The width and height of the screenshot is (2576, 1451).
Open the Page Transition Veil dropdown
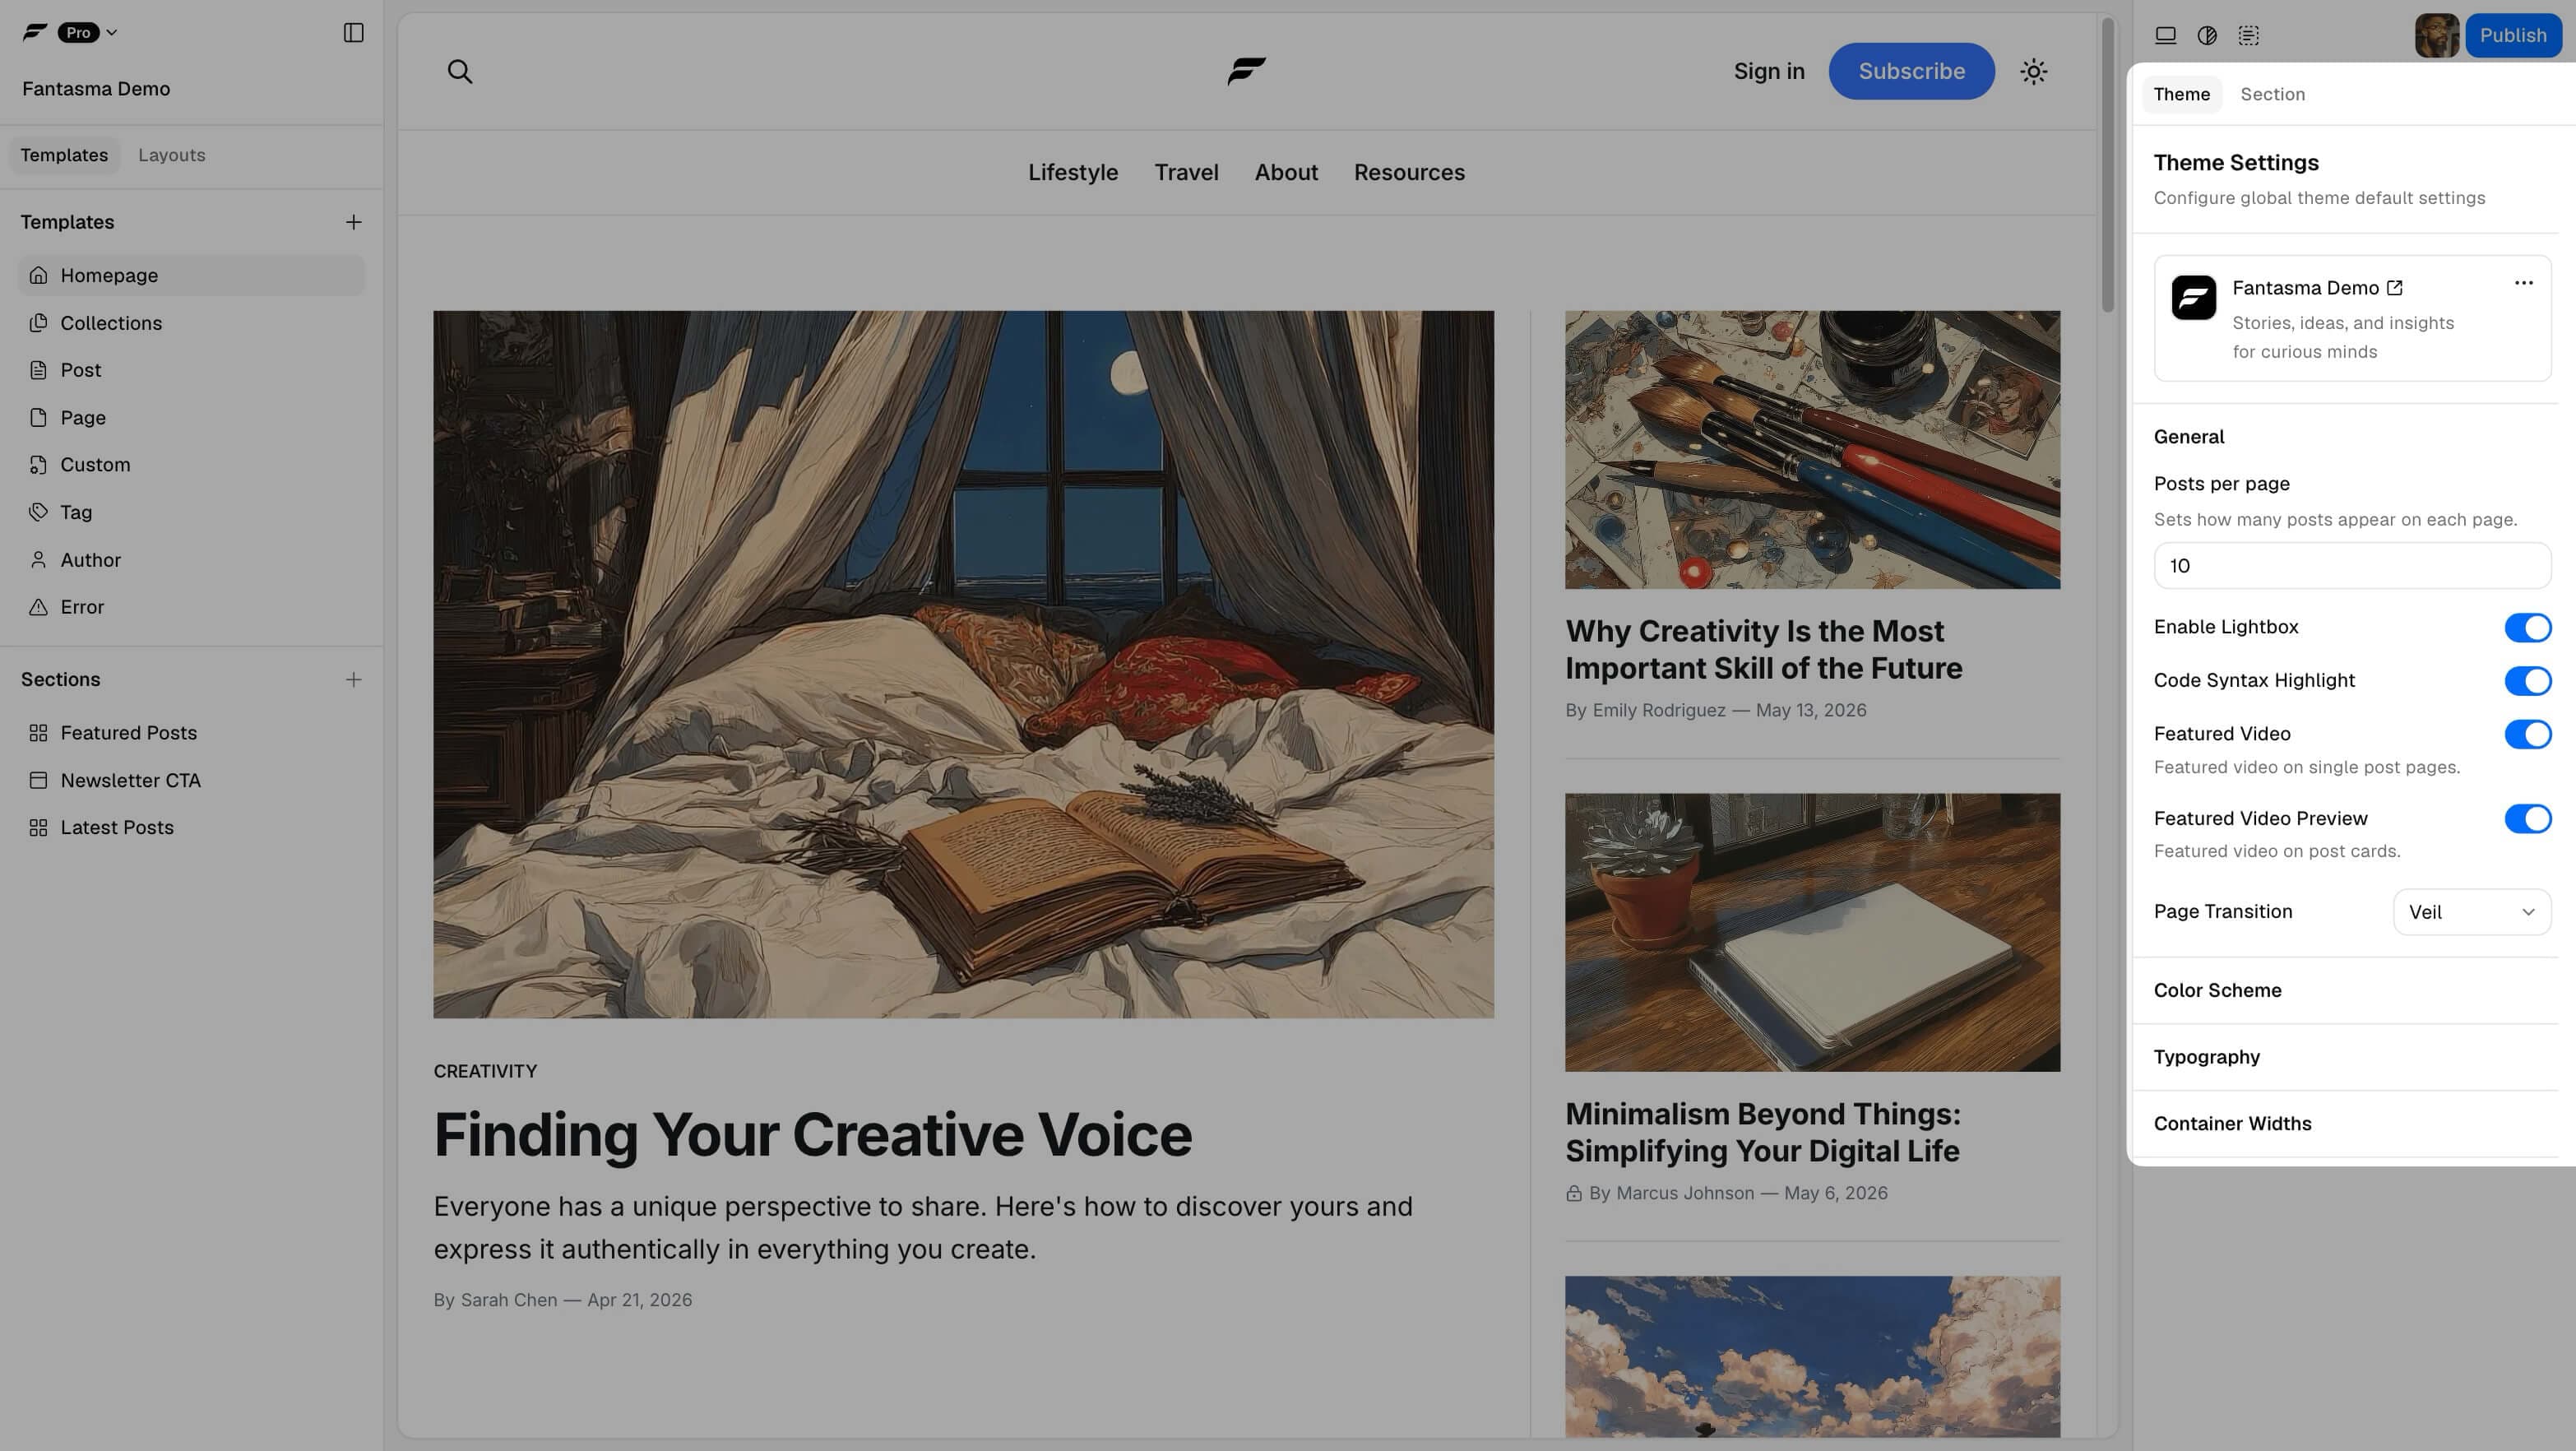click(x=2471, y=912)
